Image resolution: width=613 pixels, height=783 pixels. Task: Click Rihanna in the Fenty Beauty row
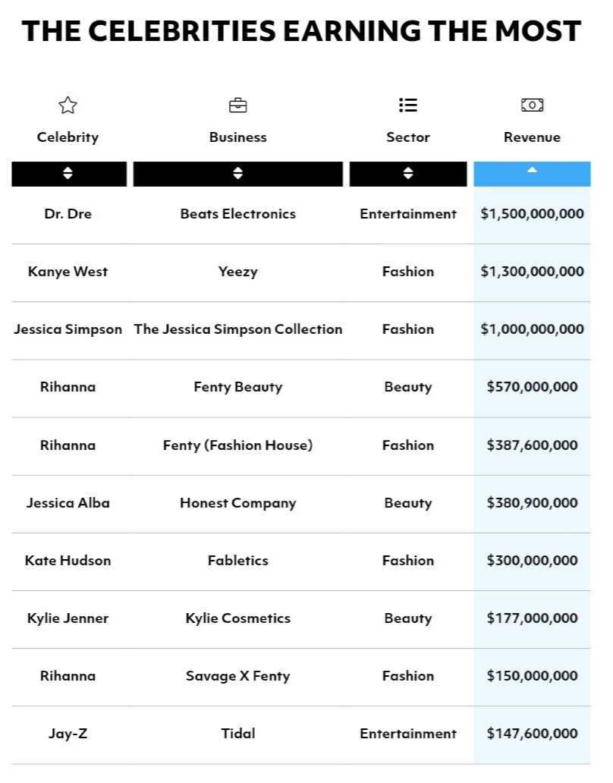tap(68, 387)
